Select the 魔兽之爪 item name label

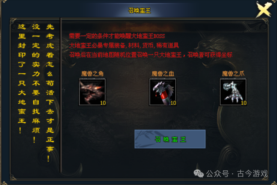point(233,74)
